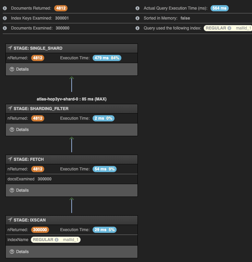Click Index Keys Examined value 300001
Screen dimensions: 252x262
pos(62,18)
